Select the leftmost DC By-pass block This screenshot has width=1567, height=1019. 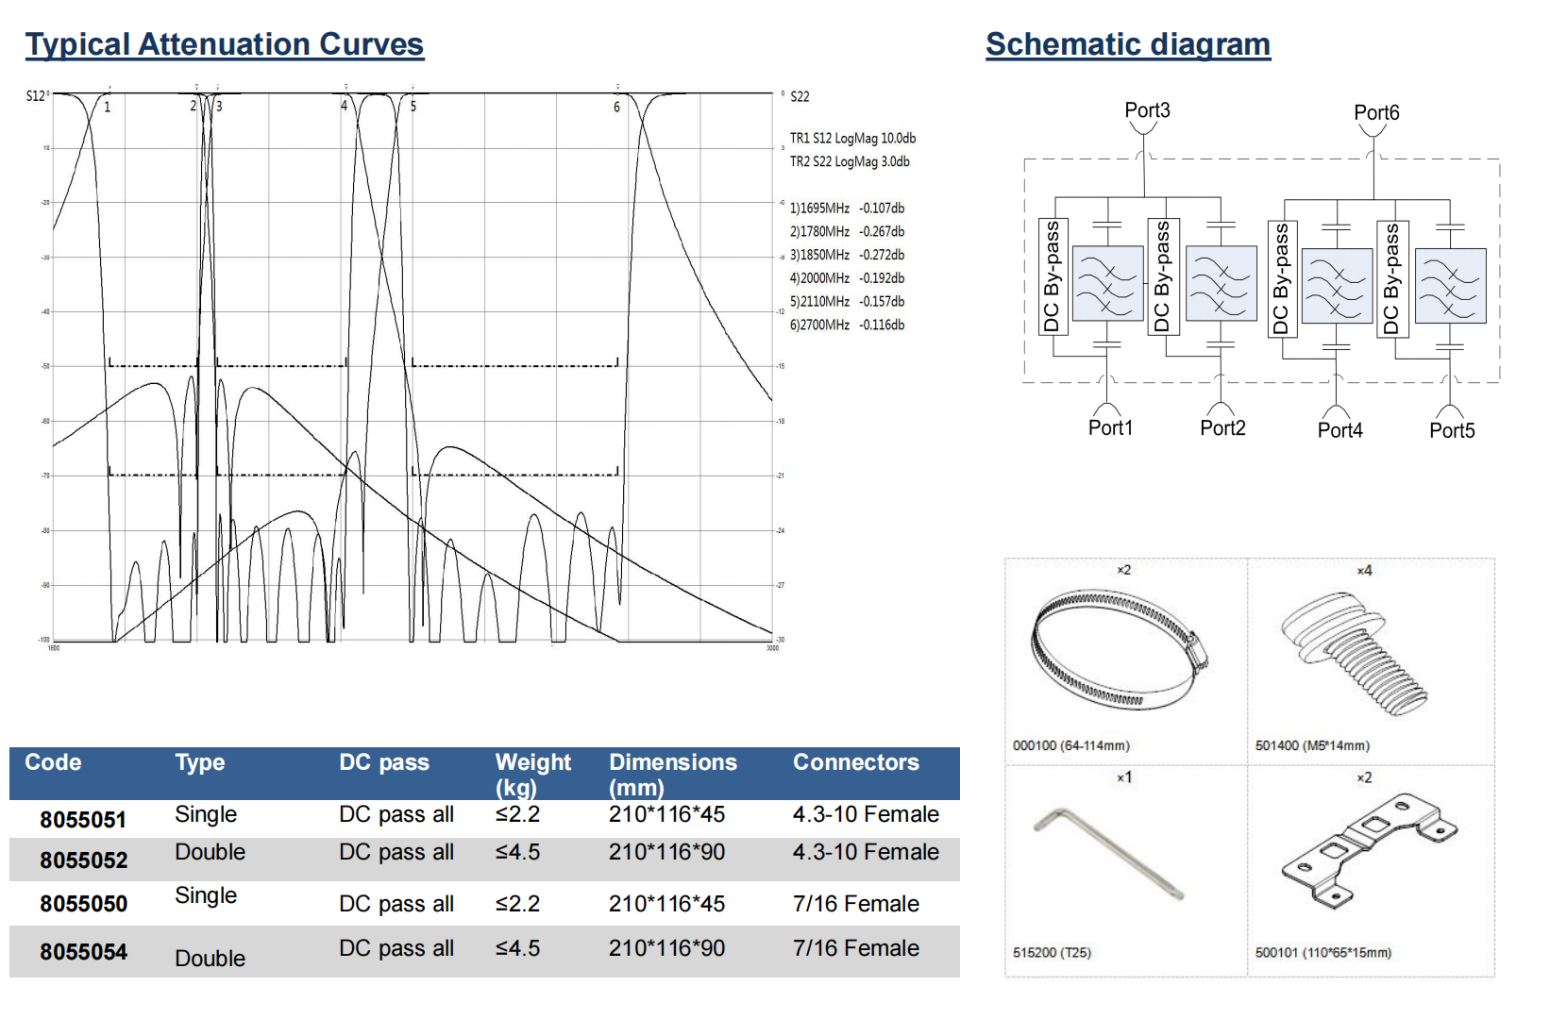(x=1051, y=276)
